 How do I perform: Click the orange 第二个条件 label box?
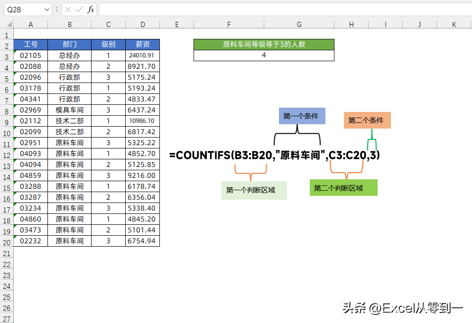click(x=367, y=120)
